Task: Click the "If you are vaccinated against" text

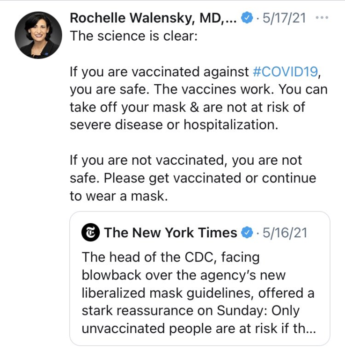Action: [x=159, y=73]
